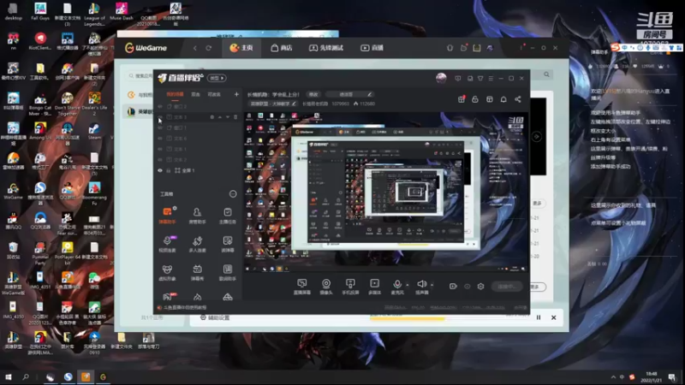The height and width of the screenshot is (385, 685).
Task: Toggle visibility of 文本 6 source
Action: tap(160, 139)
